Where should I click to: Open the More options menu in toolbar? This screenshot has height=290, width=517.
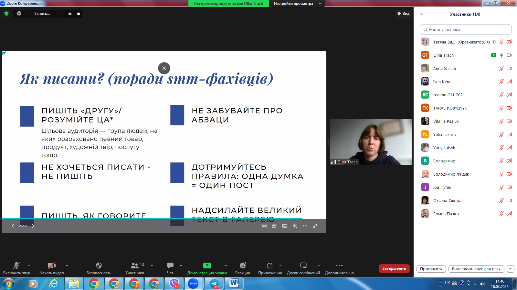339,266
